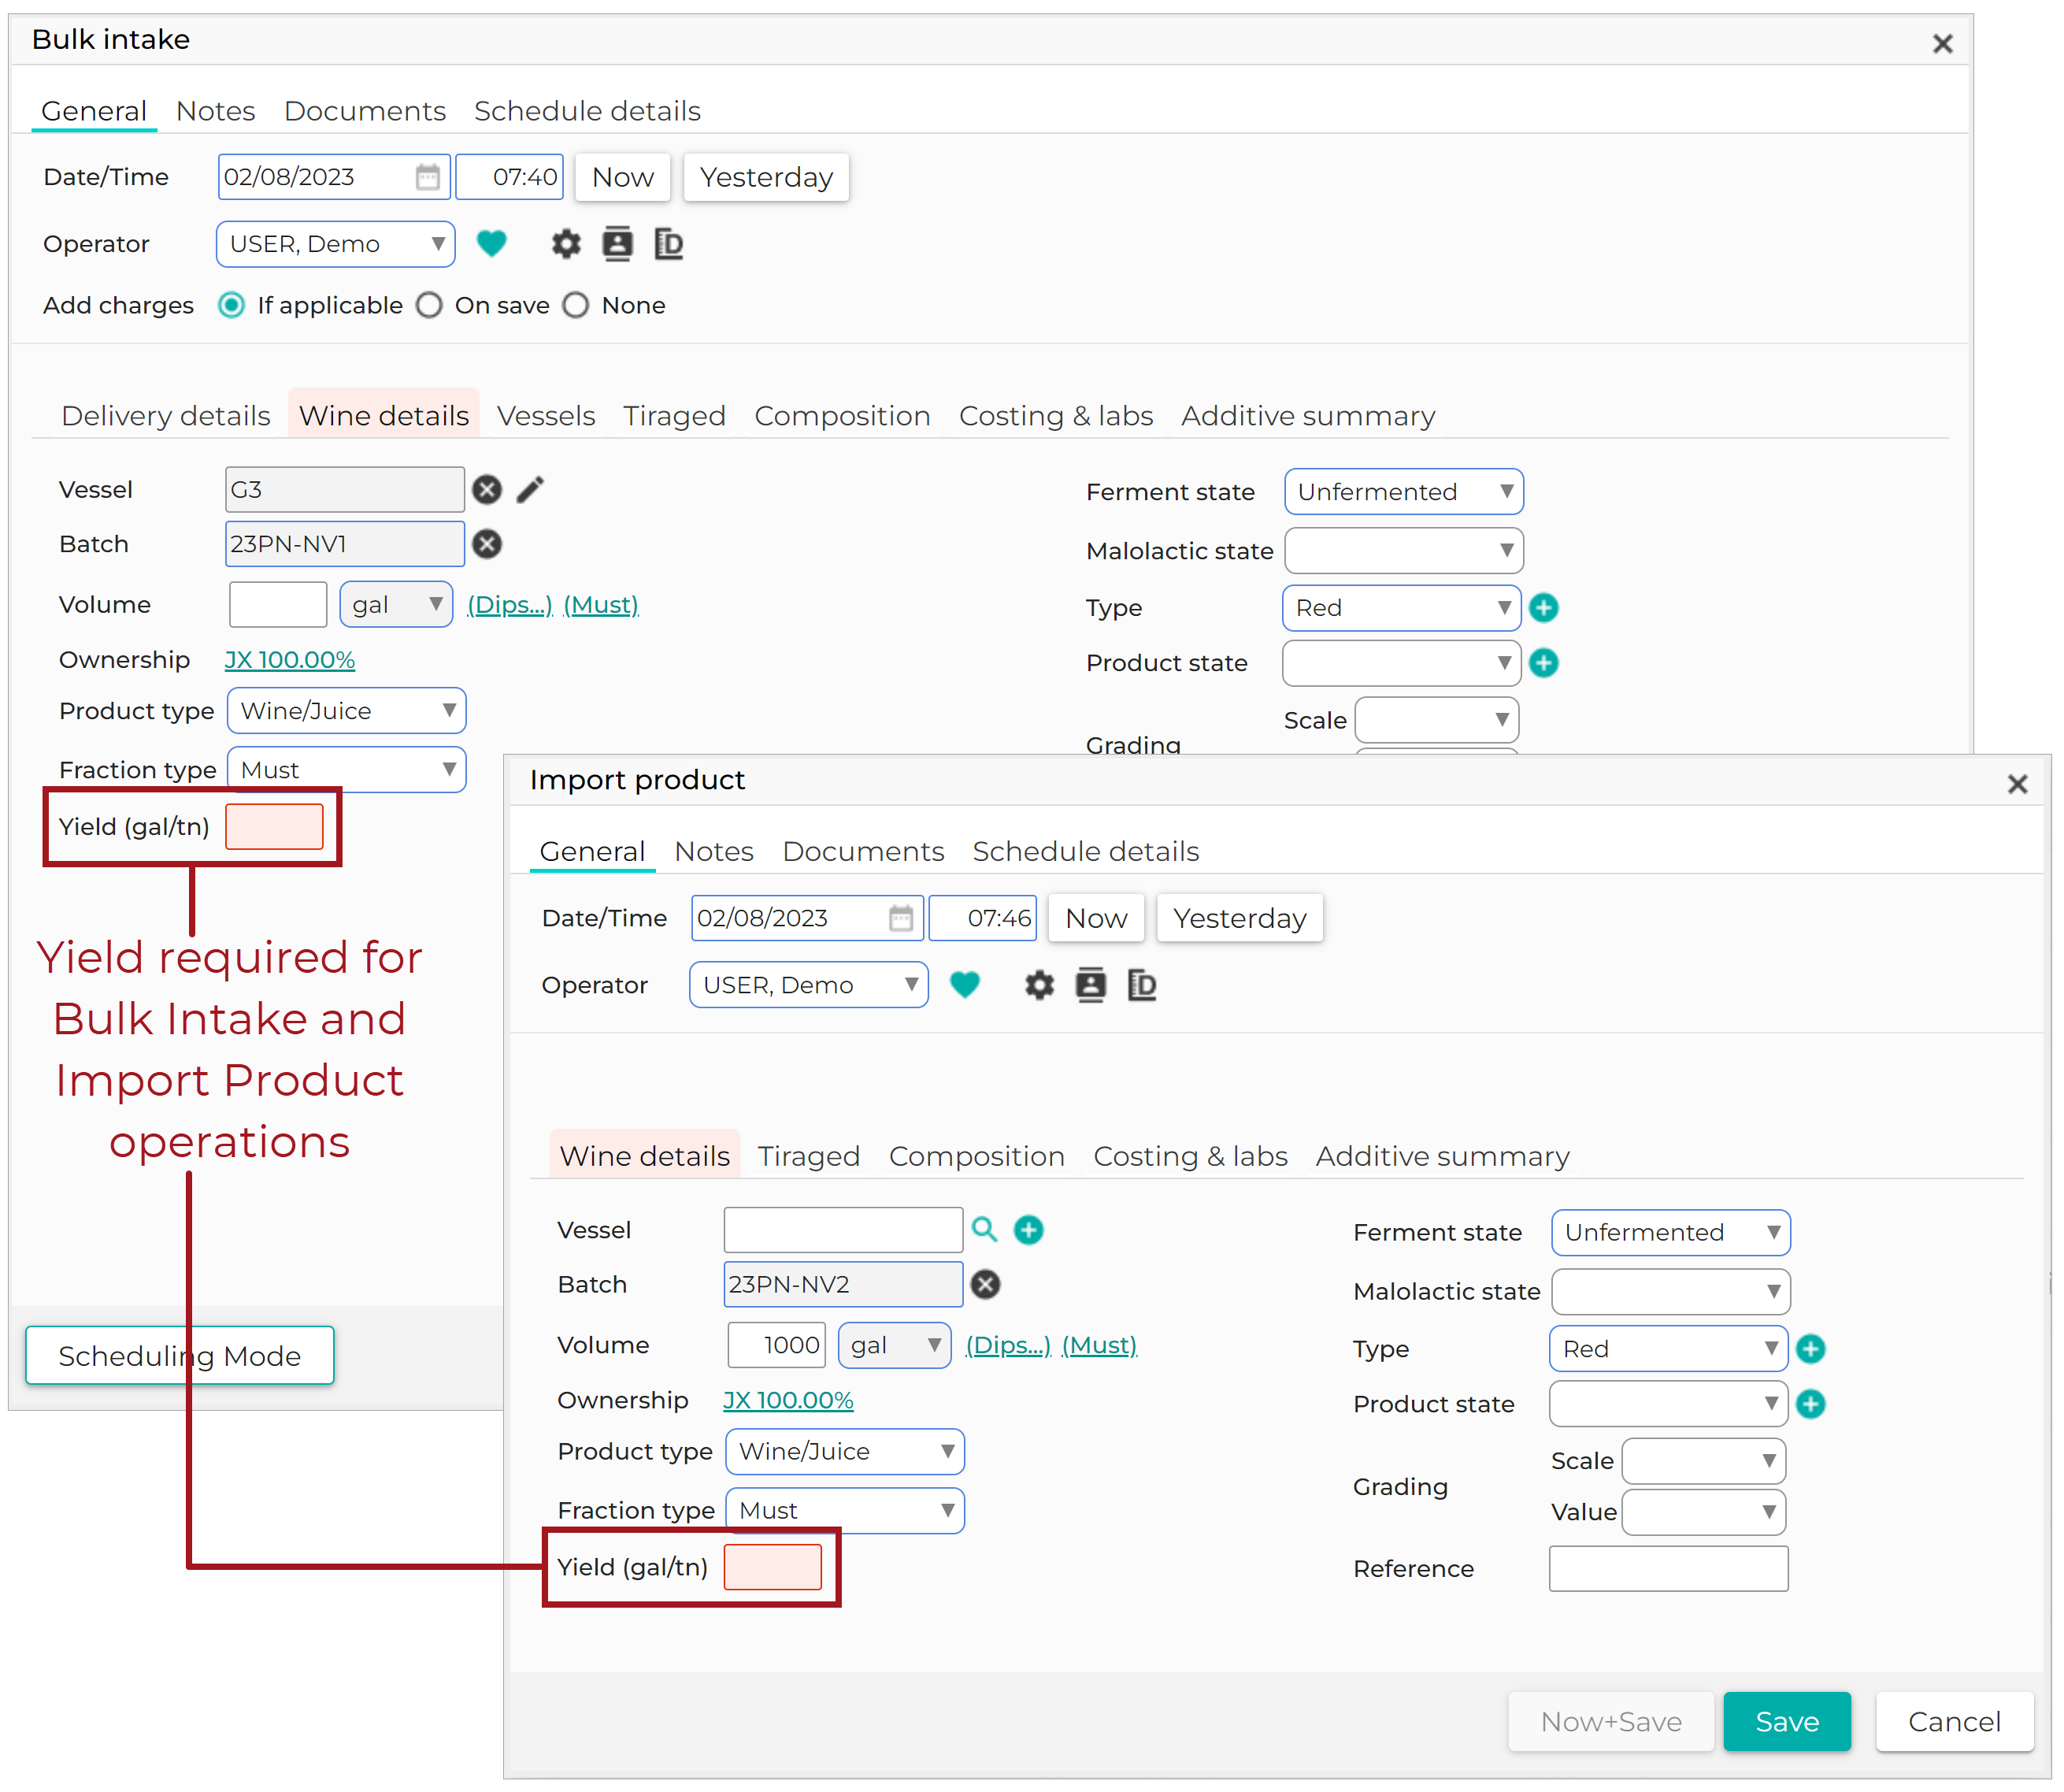Click the heart favorite icon in Import product
Screen dimensions: 2064x1792
click(965, 985)
